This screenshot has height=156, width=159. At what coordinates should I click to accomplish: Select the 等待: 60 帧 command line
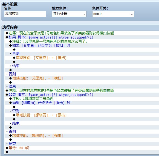(x=82, y=148)
